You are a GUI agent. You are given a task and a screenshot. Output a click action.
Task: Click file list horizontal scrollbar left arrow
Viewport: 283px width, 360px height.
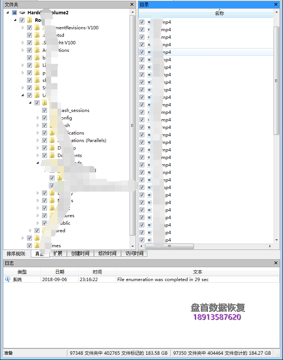click(x=141, y=246)
